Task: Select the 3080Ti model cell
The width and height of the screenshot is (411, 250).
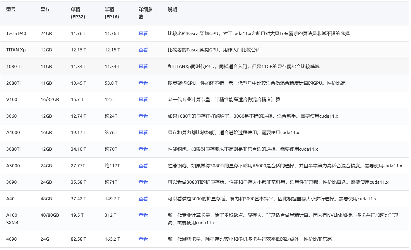Action: click(13, 149)
